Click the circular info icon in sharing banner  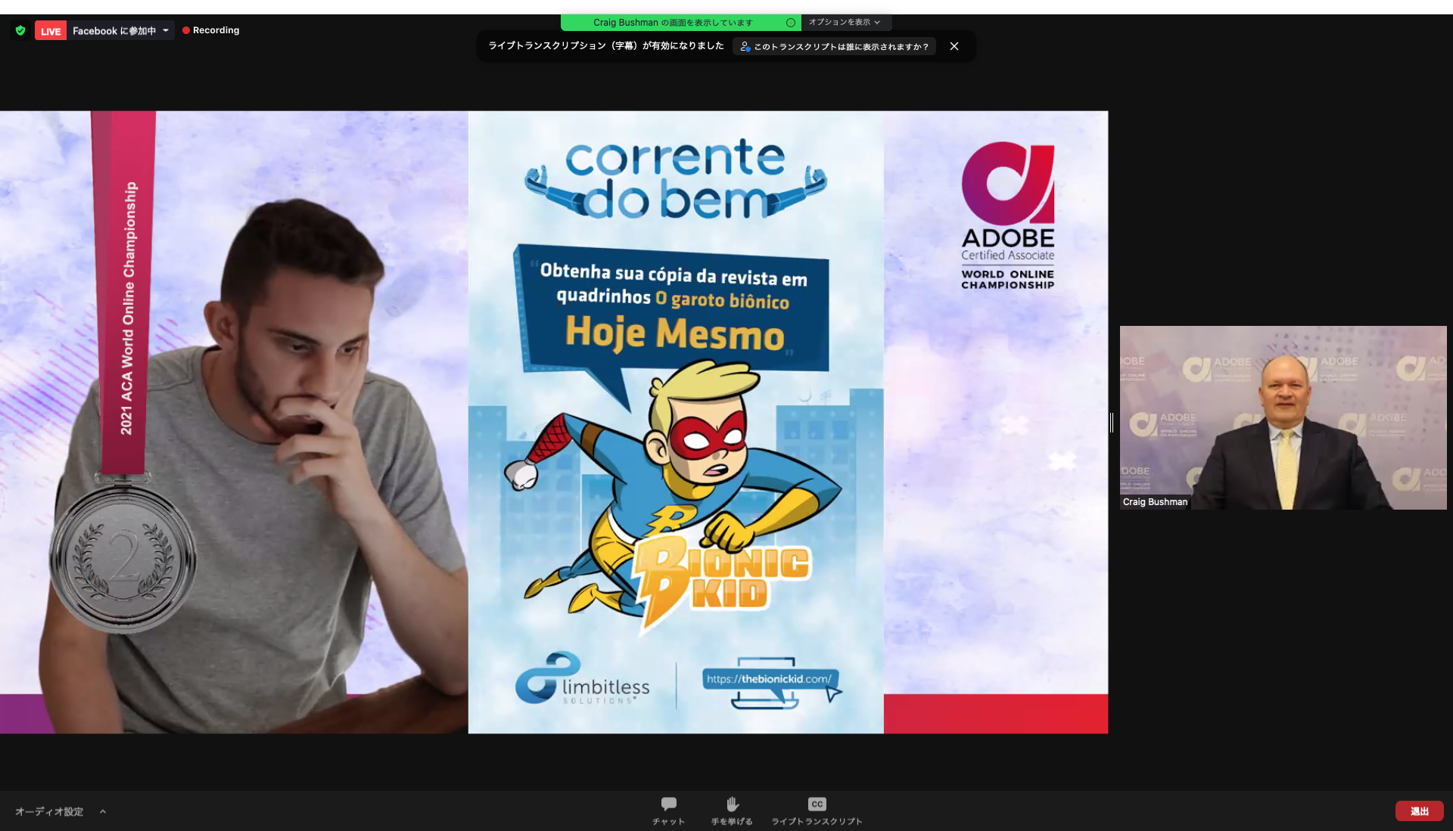pos(791,23)
